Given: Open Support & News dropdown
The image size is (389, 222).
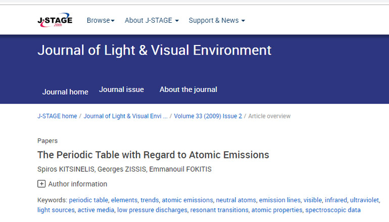Looking at the screenshot, I should [217, 21].
